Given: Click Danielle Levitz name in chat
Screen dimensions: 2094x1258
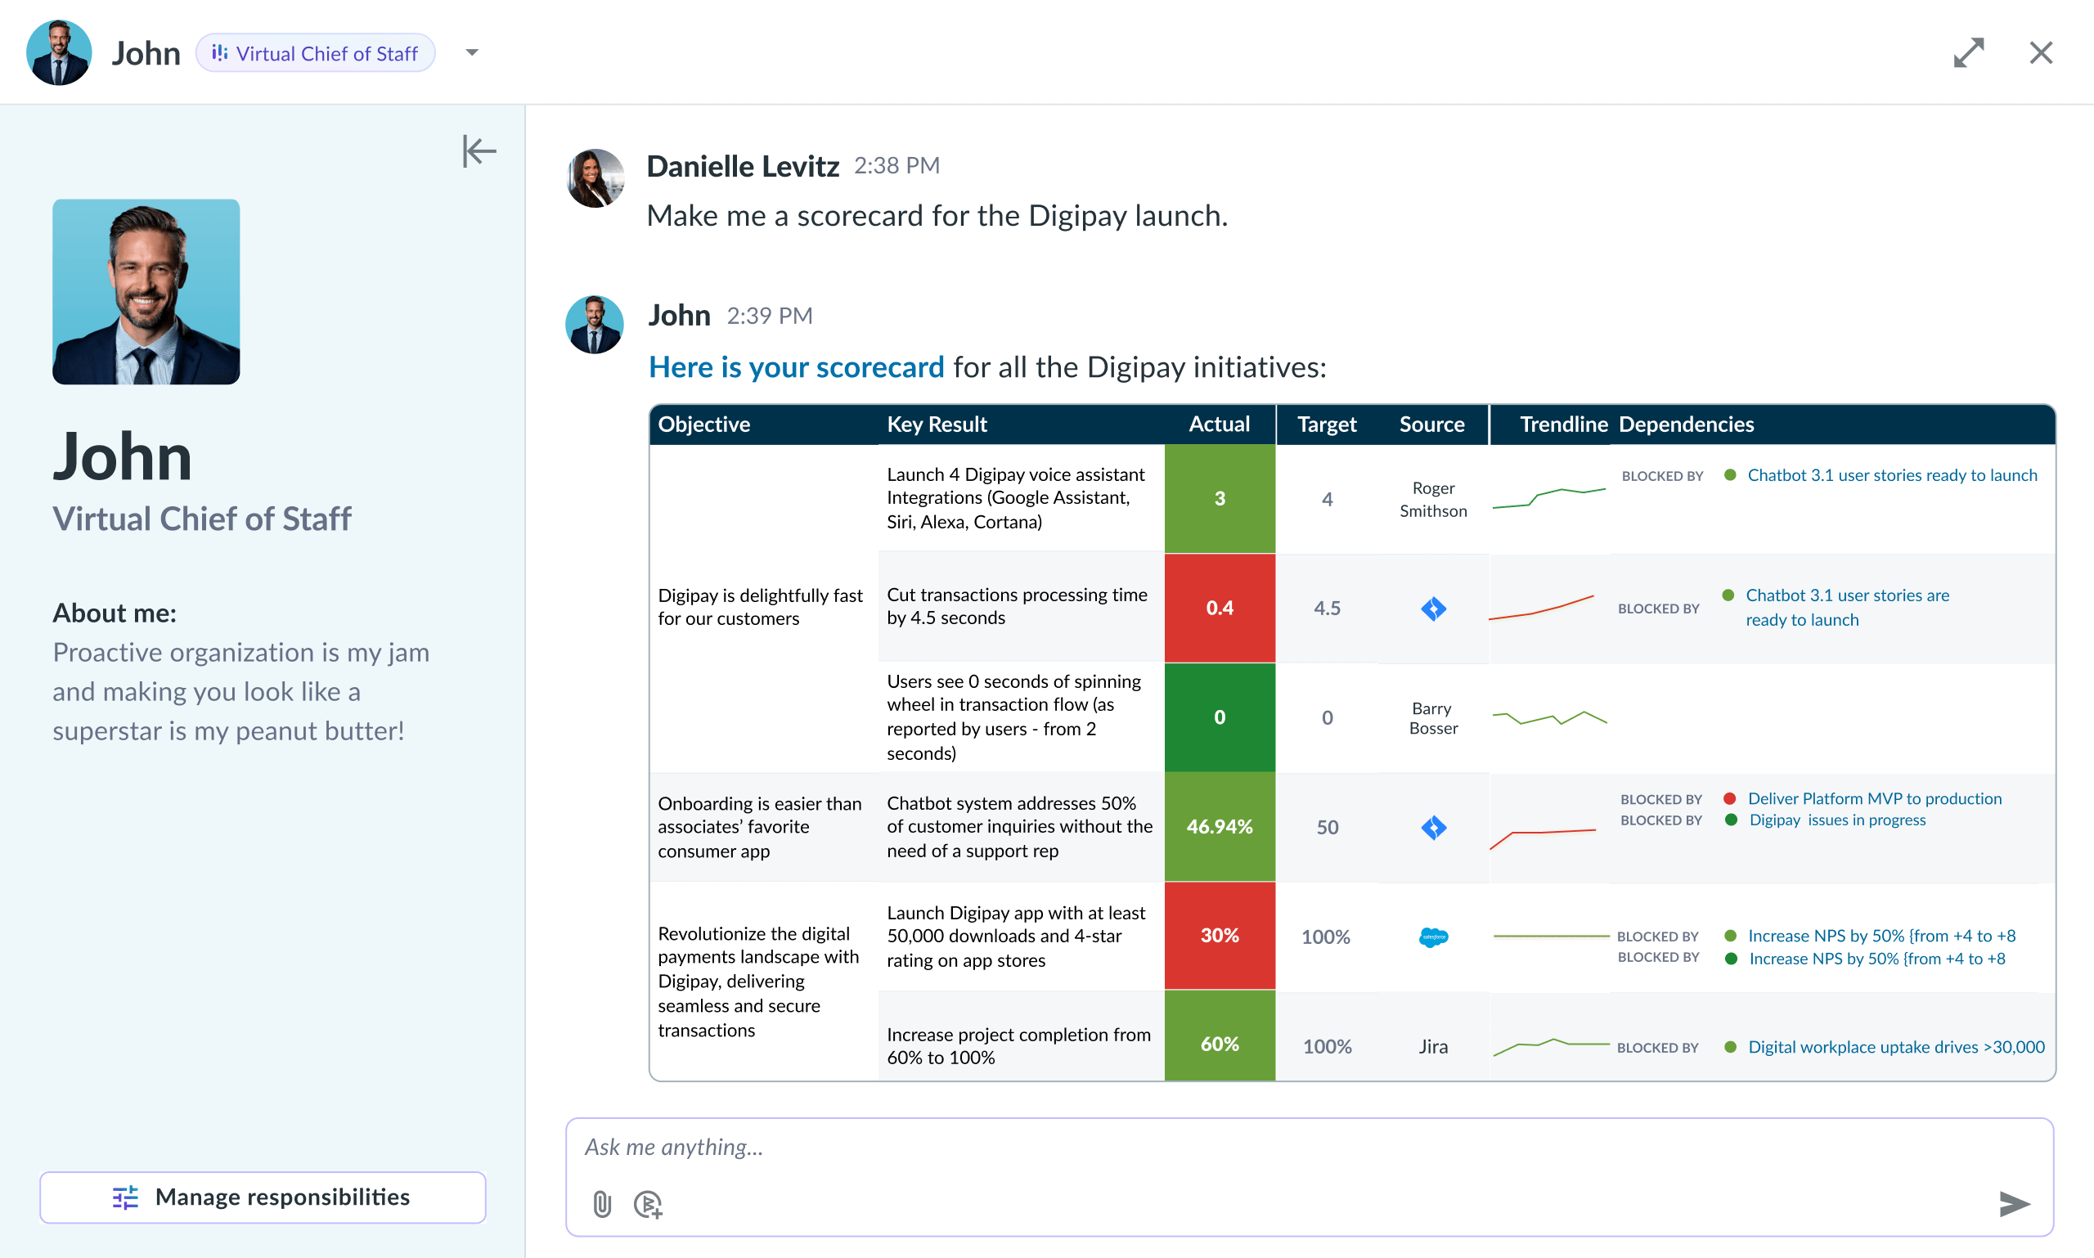Looking at the screenshot, I should (743, 166).
